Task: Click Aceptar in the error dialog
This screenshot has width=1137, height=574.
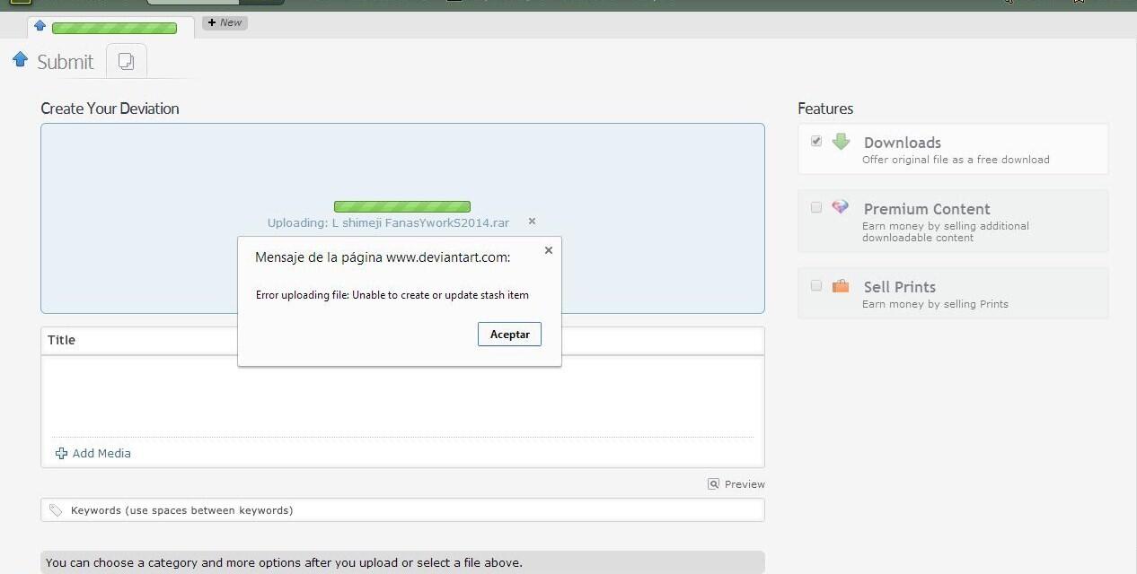Action: pos(509,334)
